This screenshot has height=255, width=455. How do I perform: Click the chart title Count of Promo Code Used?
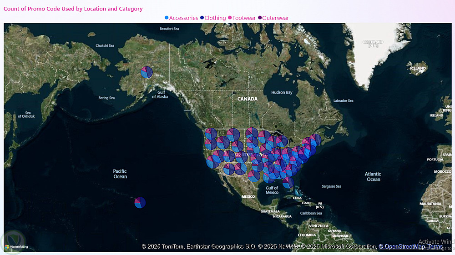point(73,9)
